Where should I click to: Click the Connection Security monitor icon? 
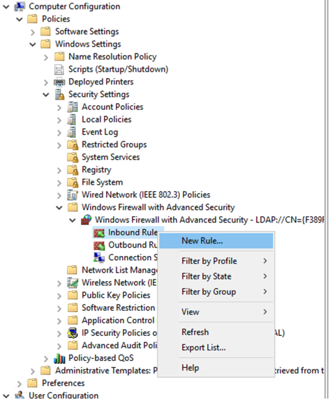pos(99,258)
